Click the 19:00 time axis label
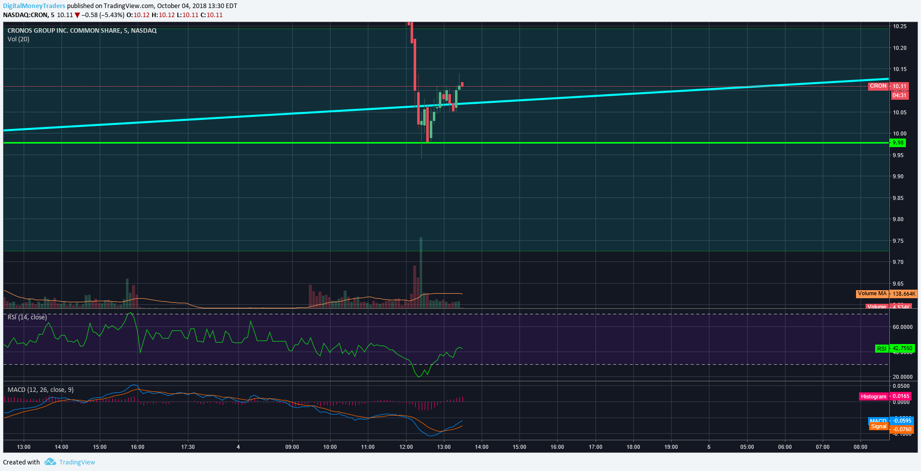921x471 pixels. [671, 447]
